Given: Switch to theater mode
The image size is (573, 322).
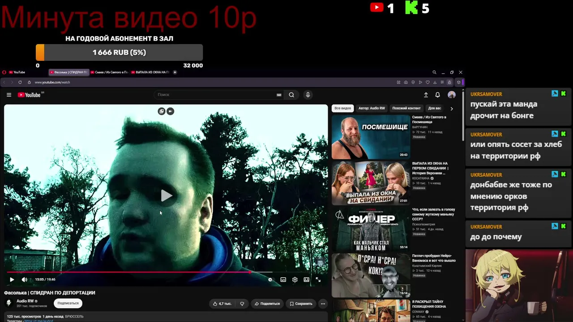Looking at the screenshot, I should [x=306, y=280].
